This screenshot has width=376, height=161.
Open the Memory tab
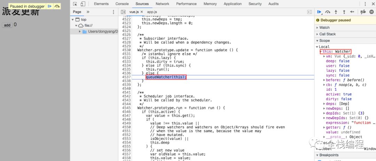click(x=210, y=4)
